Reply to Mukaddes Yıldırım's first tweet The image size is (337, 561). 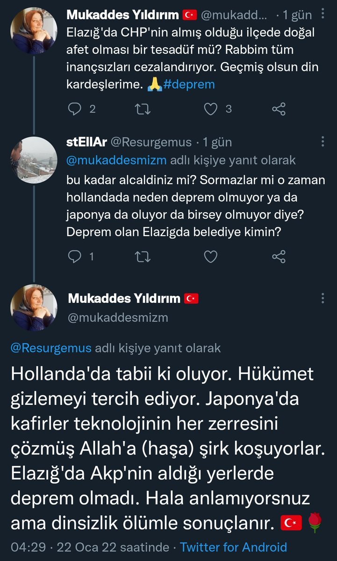pyautogui.click(x=75, y=109)
